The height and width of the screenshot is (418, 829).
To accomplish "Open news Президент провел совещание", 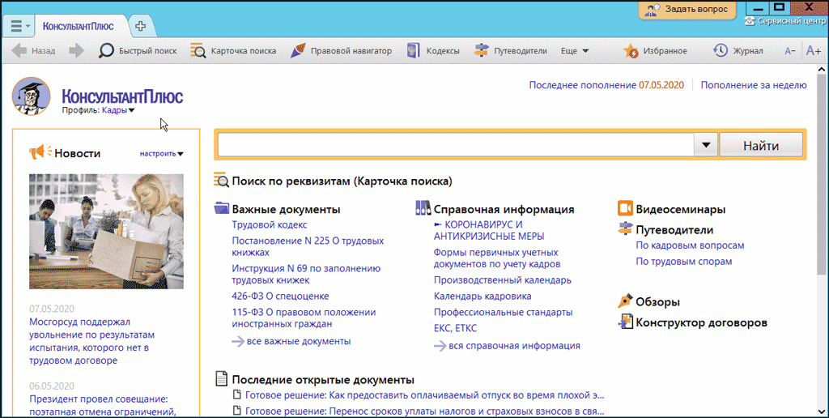I will [103, 405].
